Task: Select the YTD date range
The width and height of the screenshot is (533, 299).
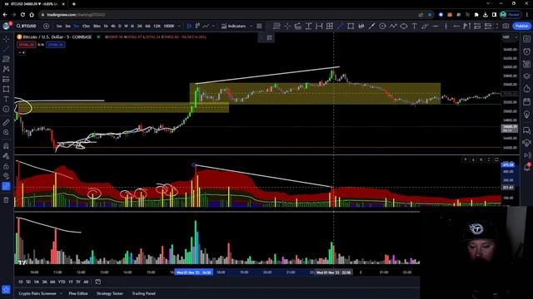Action: 62,282
